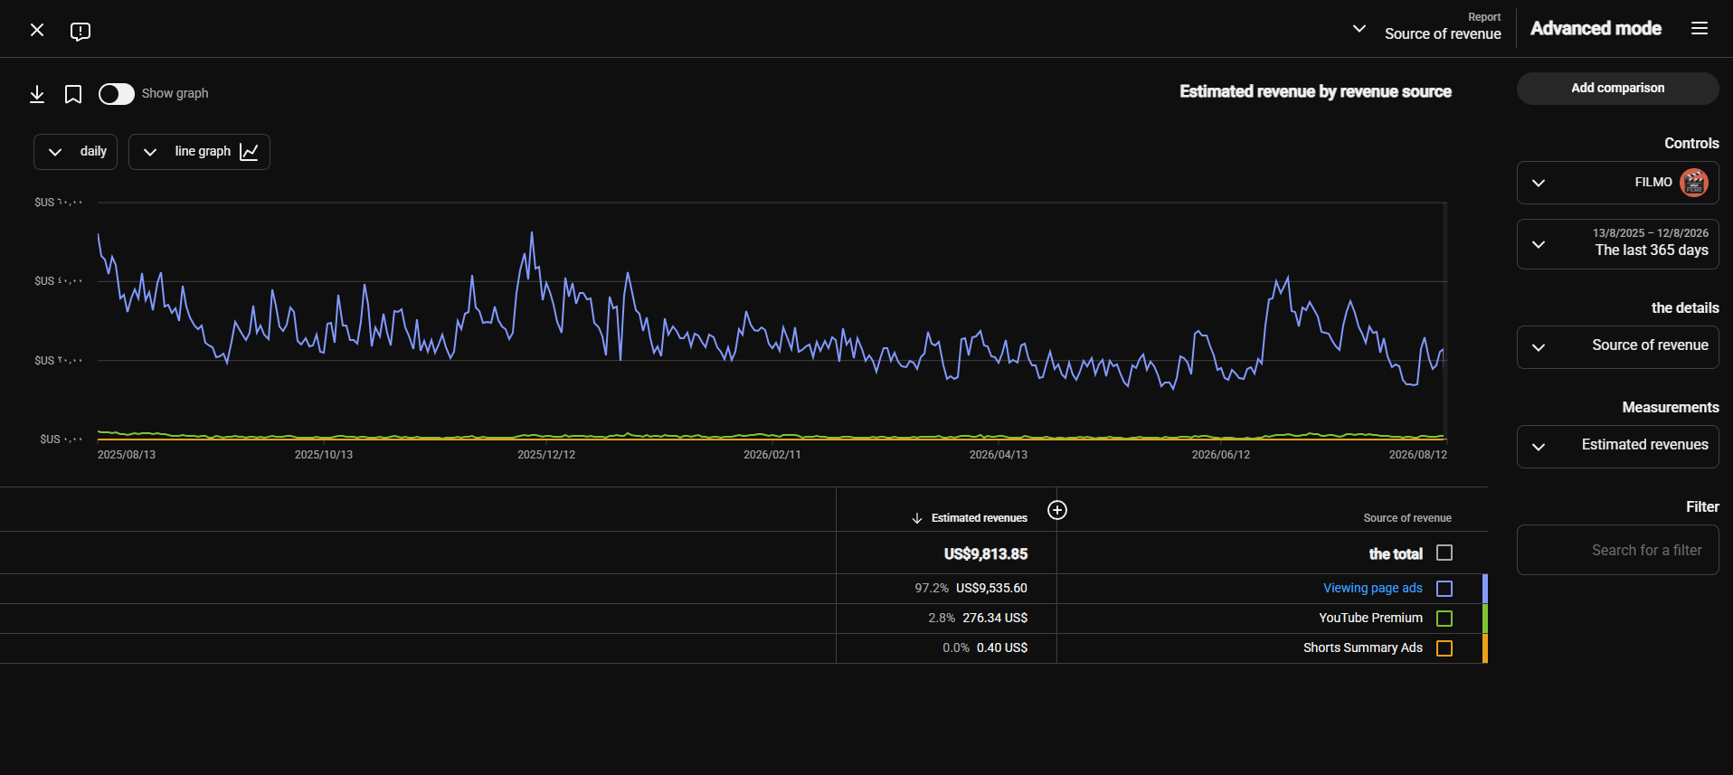This screenshot has height=775, width=1733.
Task: Check the Viewing page ads checkbox
Action: click(x=1444, y=589)
